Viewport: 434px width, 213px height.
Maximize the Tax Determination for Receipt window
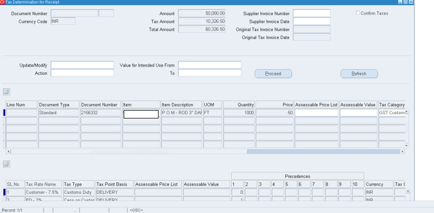(x=405, y=2)
